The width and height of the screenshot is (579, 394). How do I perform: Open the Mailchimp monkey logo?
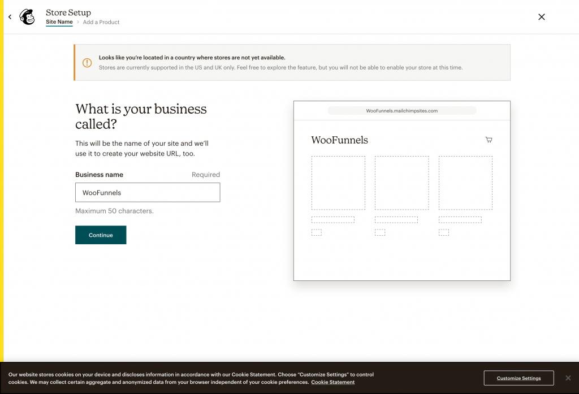[x=27, y=17]
